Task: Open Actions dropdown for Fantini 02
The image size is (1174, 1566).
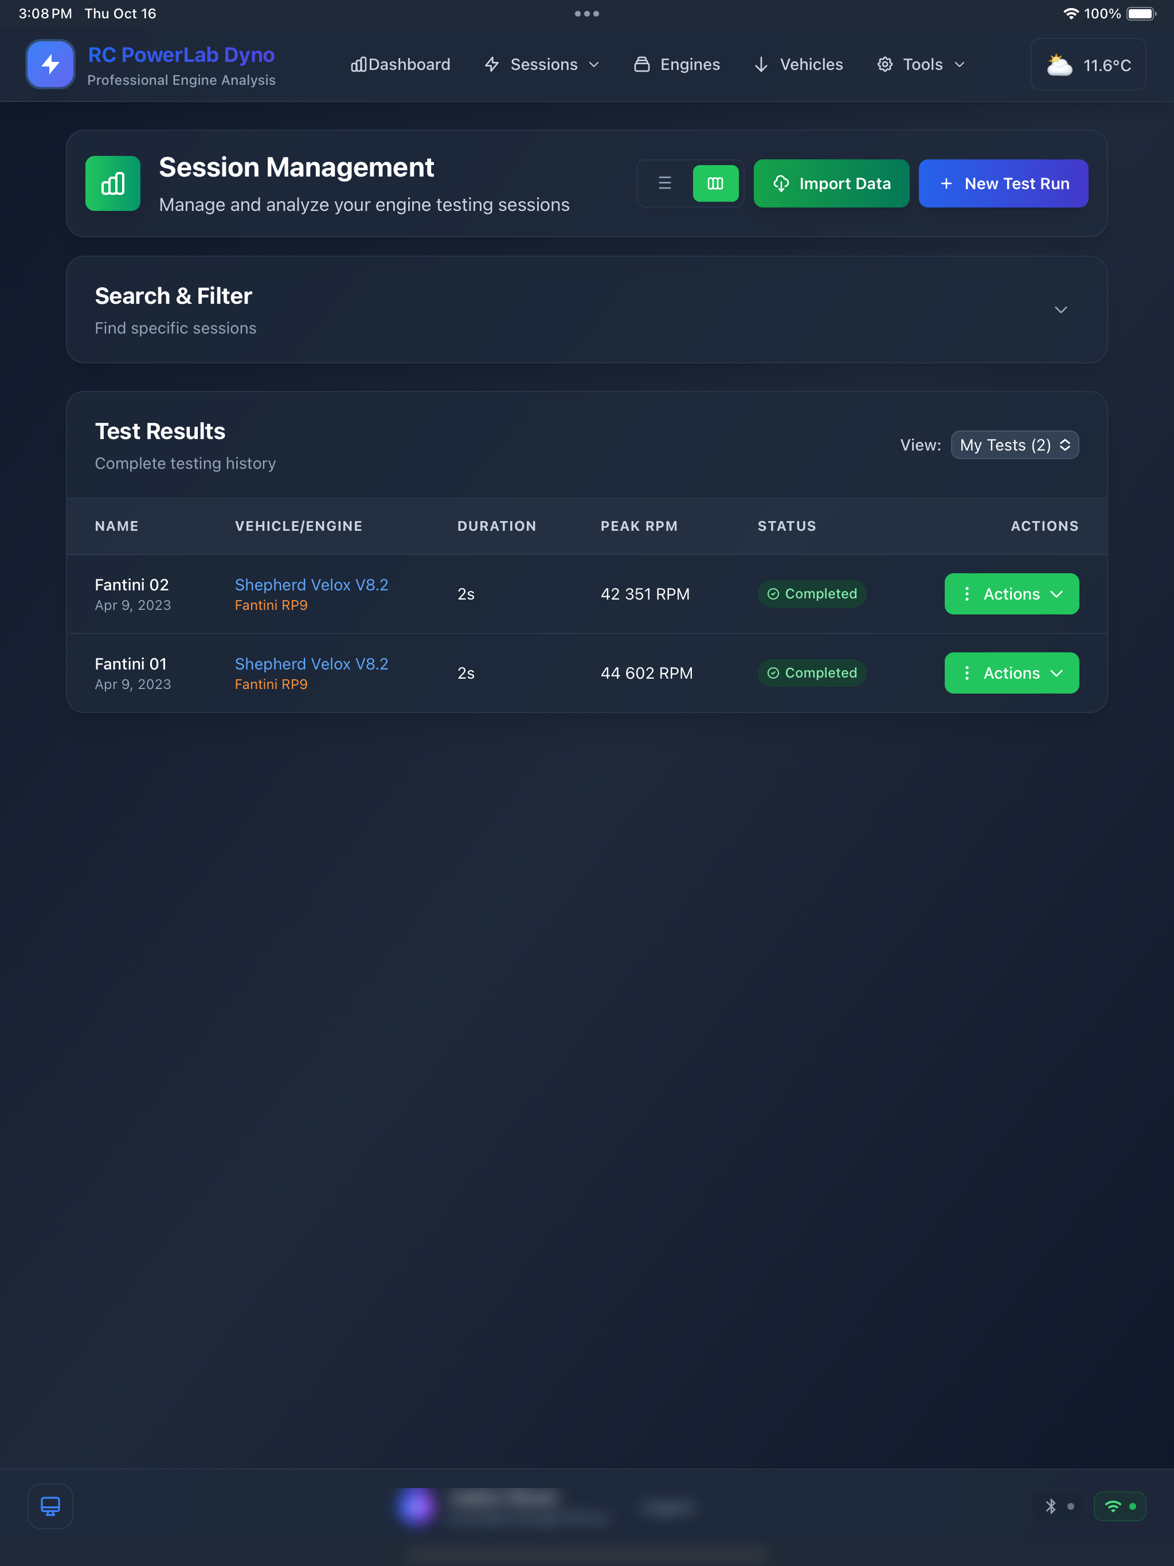Action: [1011, 594]
